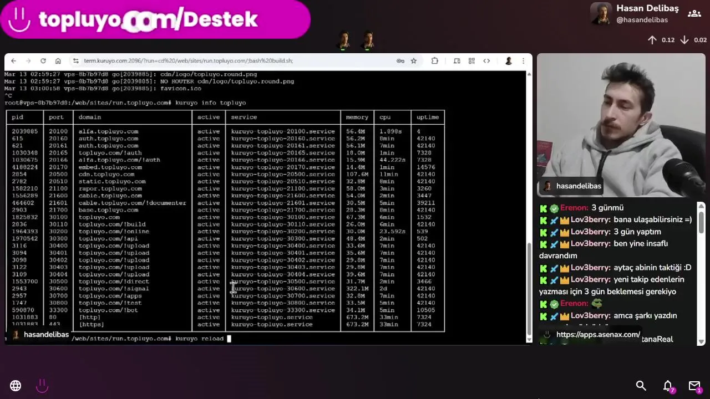Click the upload rate arrow icon
710x399 pixels.
point(652,40)
